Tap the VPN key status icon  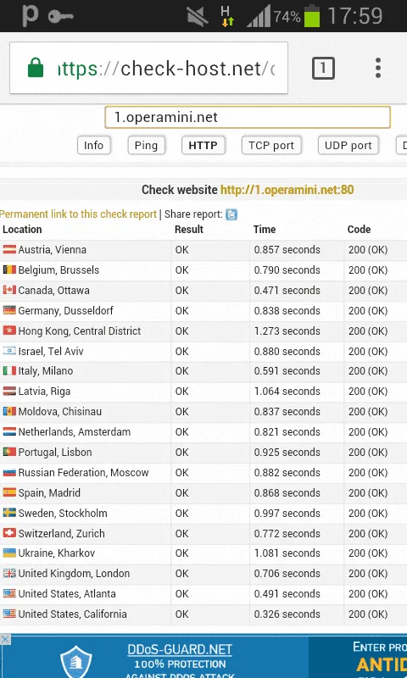[x=60, y=16]
